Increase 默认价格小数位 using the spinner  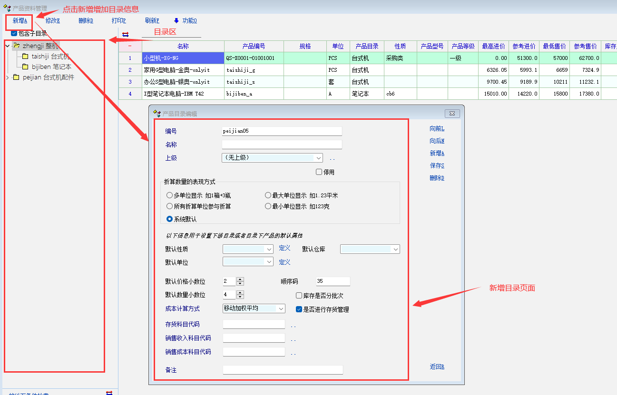pyautogui.click(x=240, y=279)
